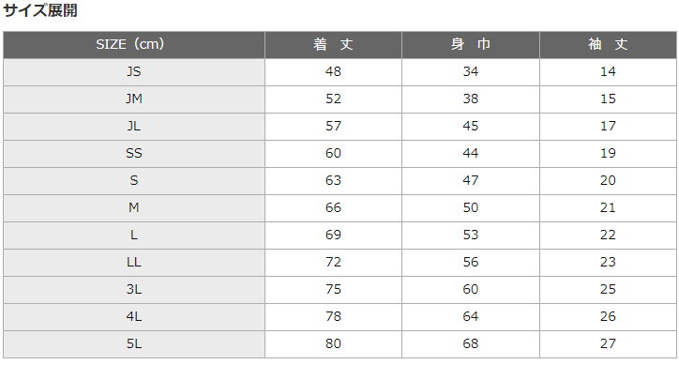Screen dimensions: 679x380
Task: Select the M size 着丈 value 66
Action: (x=333, y=208)
